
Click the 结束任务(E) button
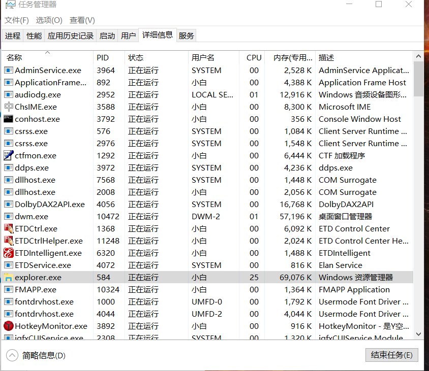391,355
